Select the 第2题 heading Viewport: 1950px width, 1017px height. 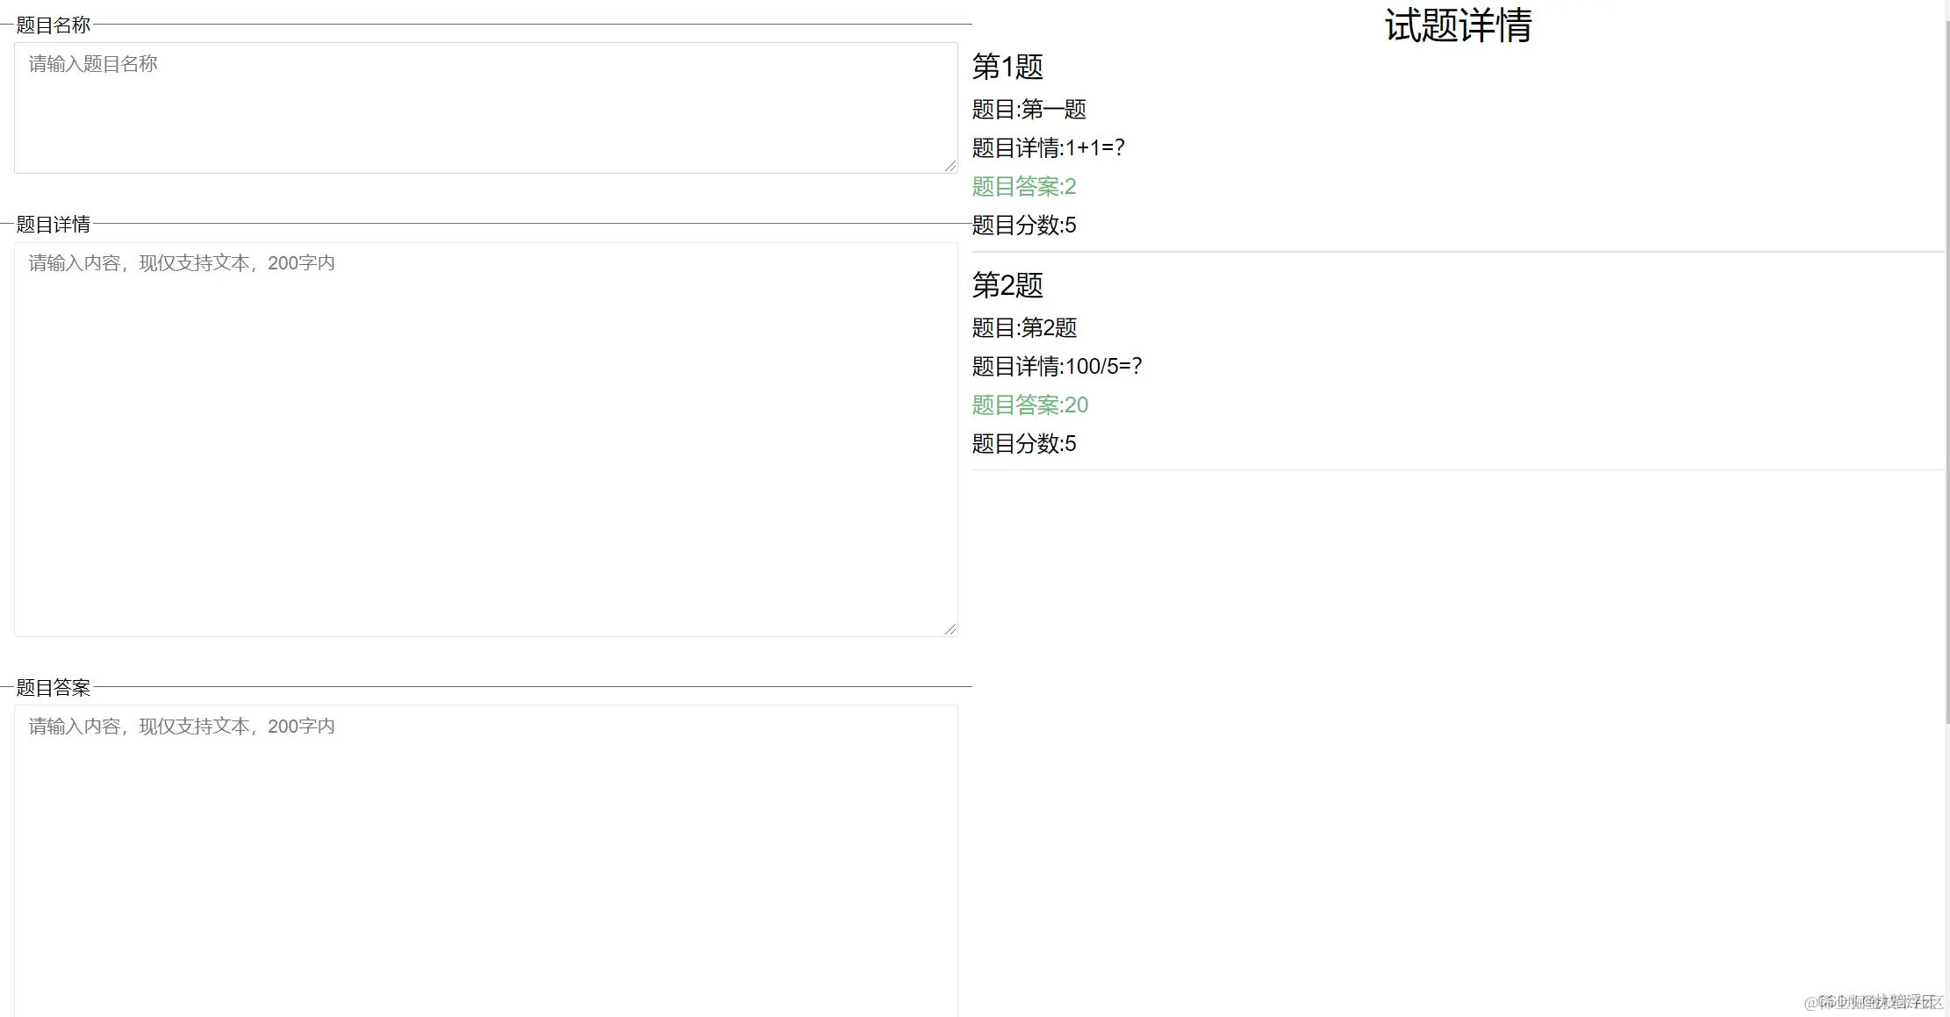pos(1007,286)
